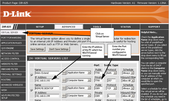Open ADVANCED WIRELESS in the sidebar
This screenshot has width=169, height=101.
pos(13,85)
